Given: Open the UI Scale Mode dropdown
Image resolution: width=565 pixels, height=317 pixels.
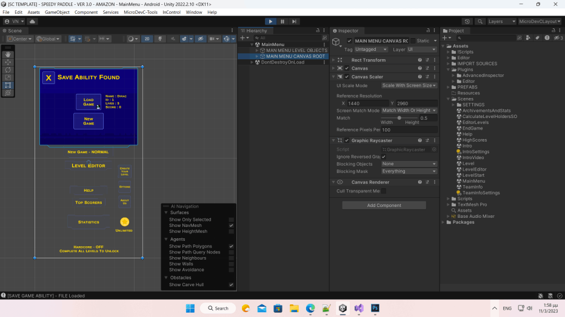Looking at the screenshot, I should pos(409,85).
